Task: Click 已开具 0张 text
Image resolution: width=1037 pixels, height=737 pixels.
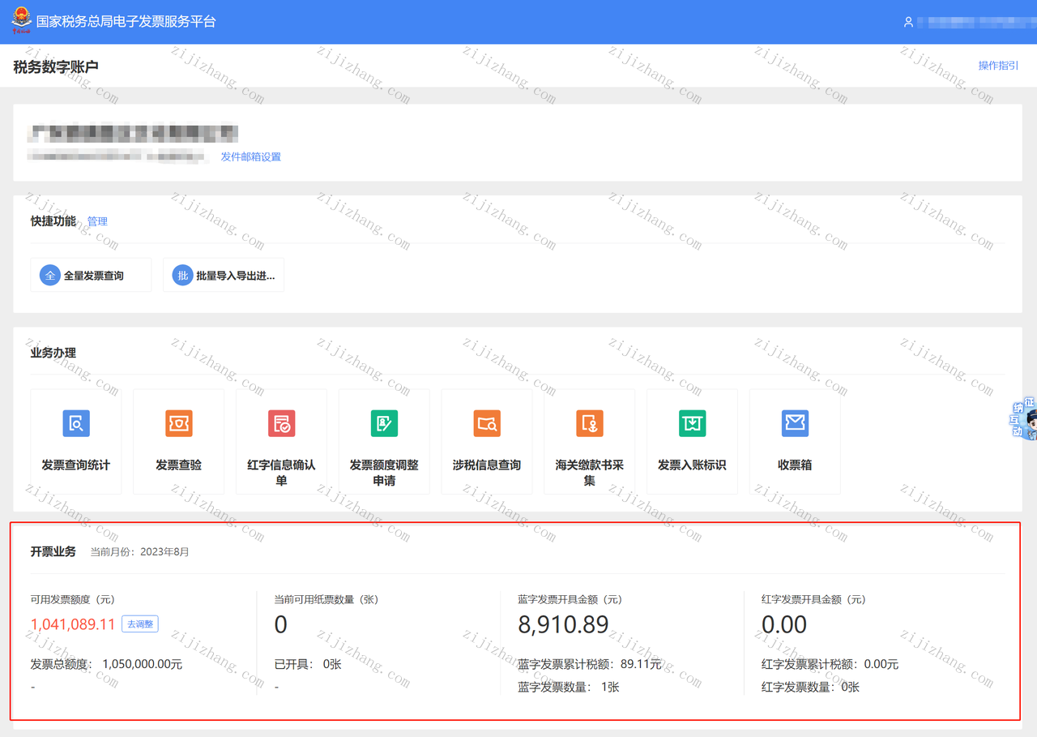Action: tap(308, 664)
